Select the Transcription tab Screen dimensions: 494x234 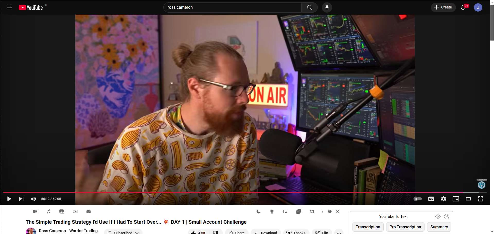(368, 227)
